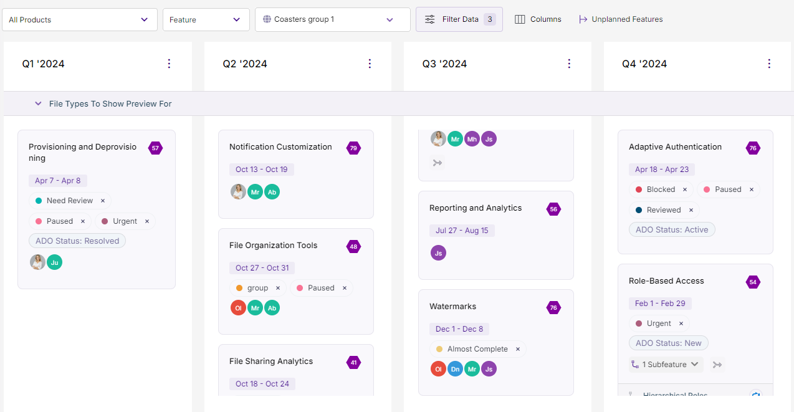
Task: Open the All Products dropdown
Action: coord(79,19)
